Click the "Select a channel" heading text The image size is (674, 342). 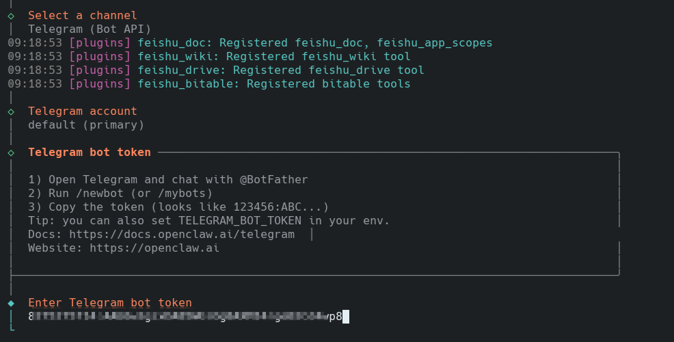click(x=83, y=15)
